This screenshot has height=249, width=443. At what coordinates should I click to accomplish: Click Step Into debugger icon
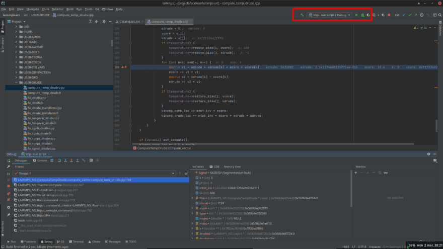(x=65, y=160)
